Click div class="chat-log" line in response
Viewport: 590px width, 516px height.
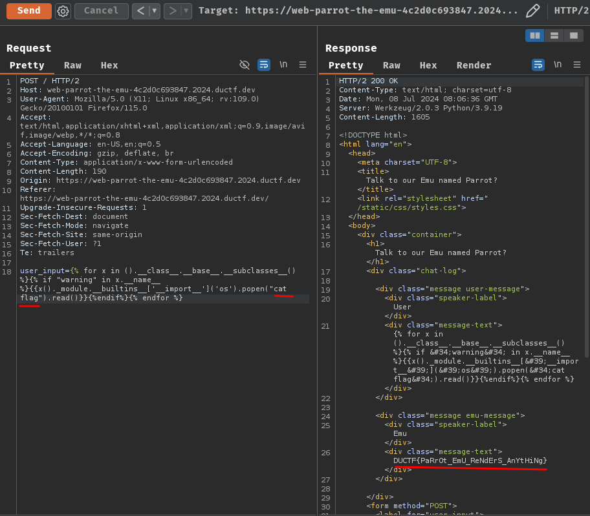416,271
